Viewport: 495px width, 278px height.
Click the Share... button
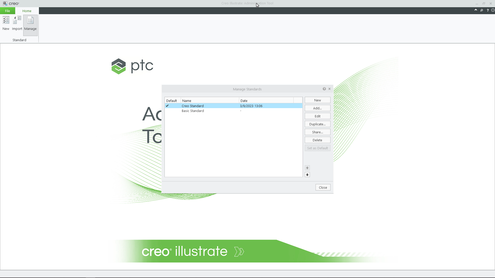point(318,132)
